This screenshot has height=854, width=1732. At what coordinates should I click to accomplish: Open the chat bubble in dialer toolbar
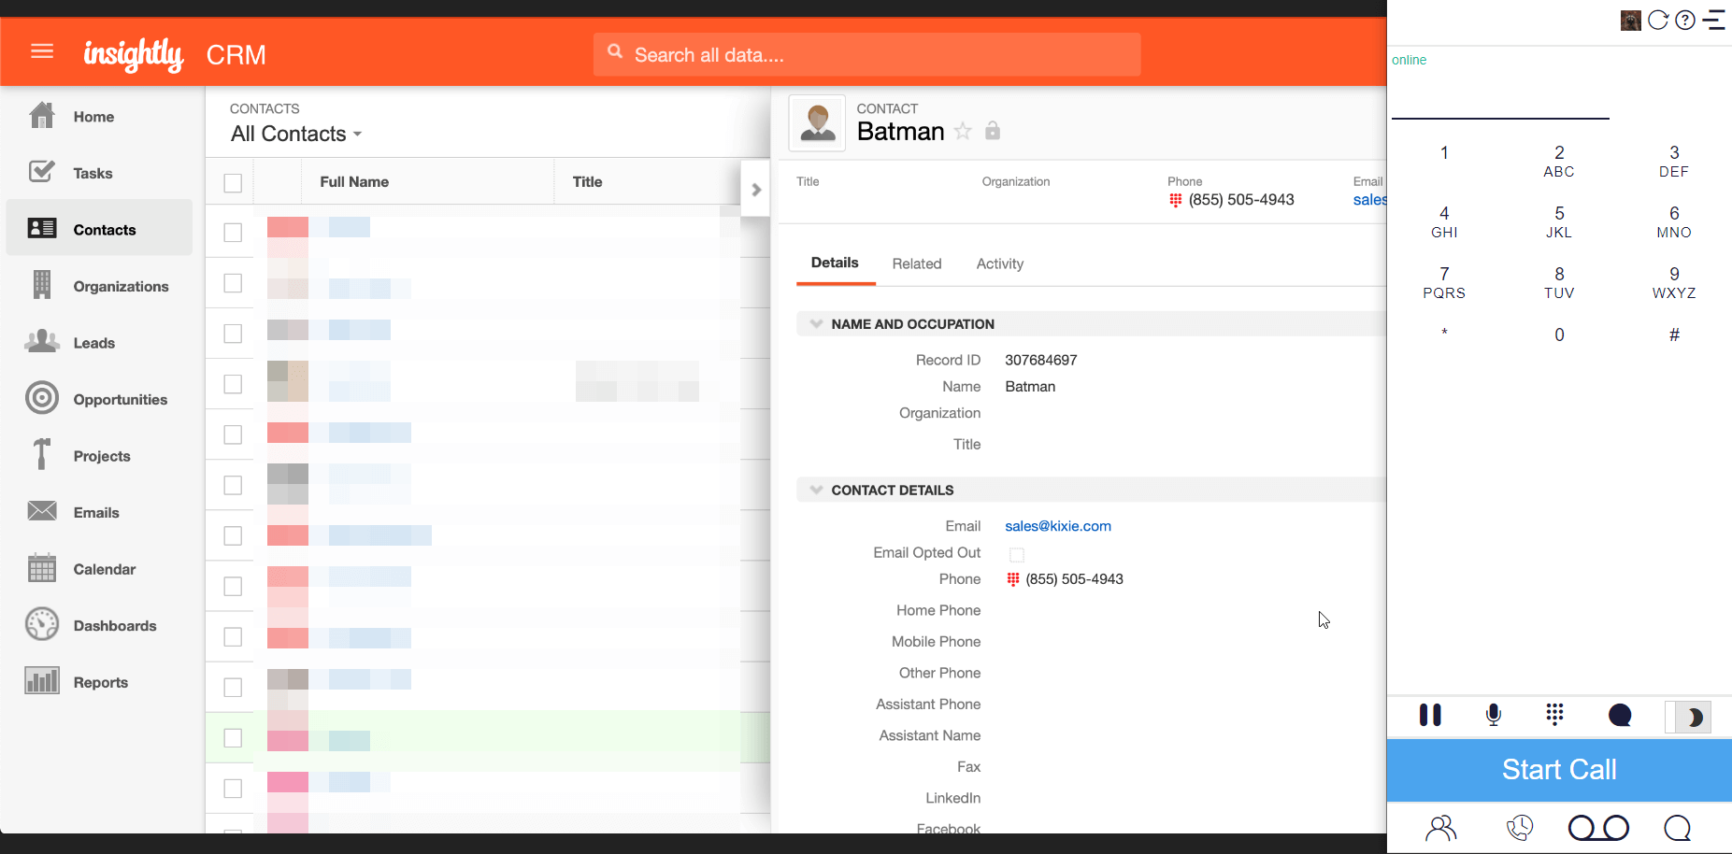click(1620, 716)
